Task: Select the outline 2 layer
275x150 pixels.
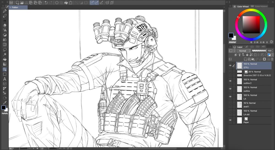Action: (x=254, y=81)
